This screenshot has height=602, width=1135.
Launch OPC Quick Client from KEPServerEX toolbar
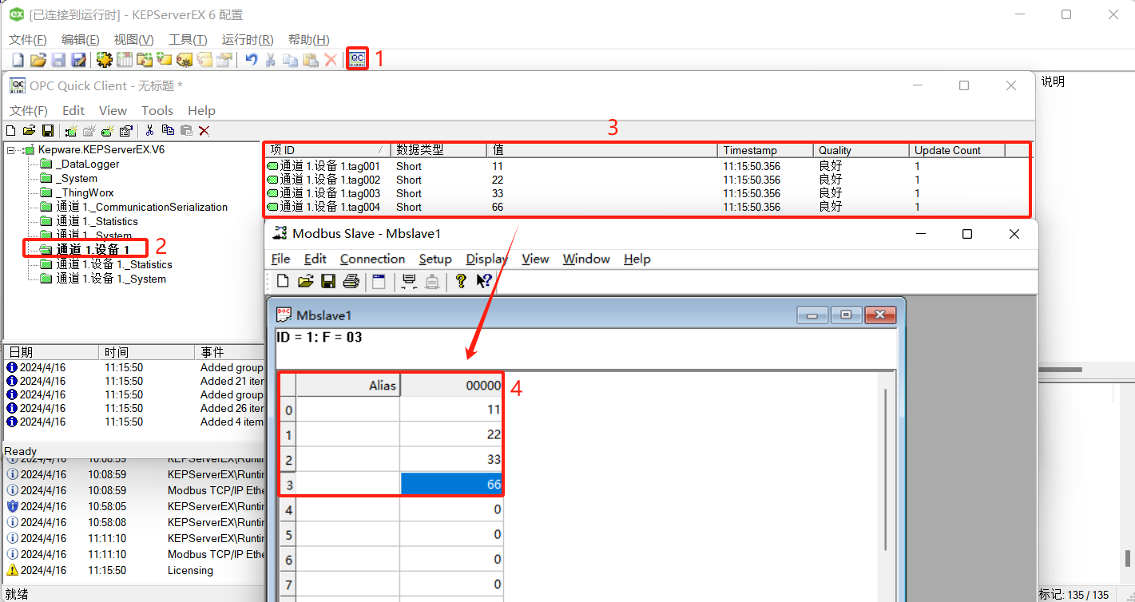[x=357, y=59]
